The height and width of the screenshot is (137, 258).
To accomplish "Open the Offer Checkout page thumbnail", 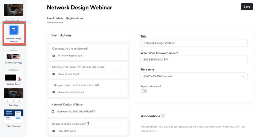I will 13,116.
